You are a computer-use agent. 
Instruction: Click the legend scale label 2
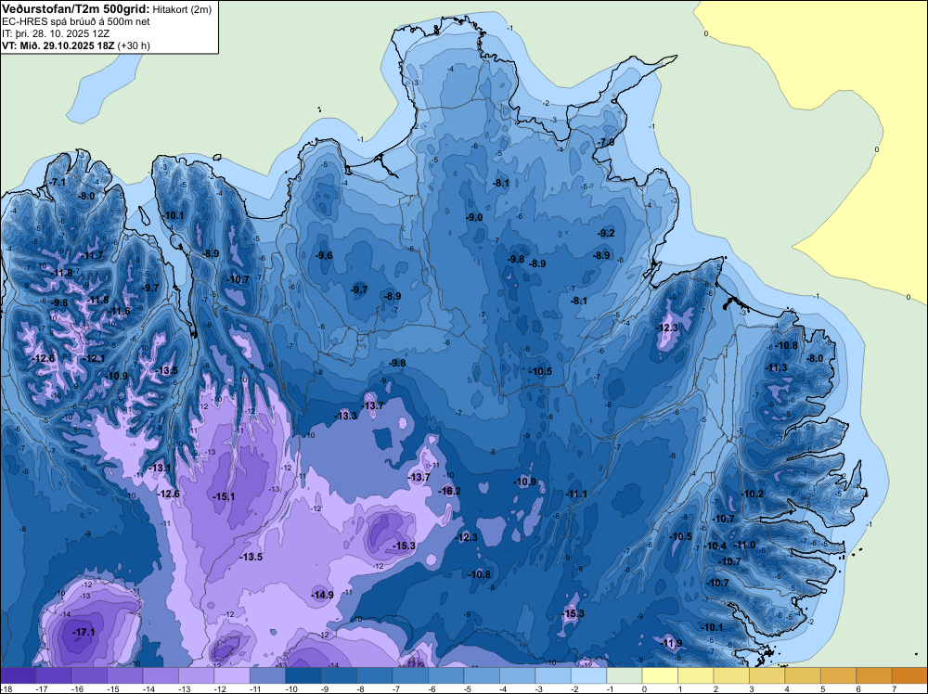(715, 688)
